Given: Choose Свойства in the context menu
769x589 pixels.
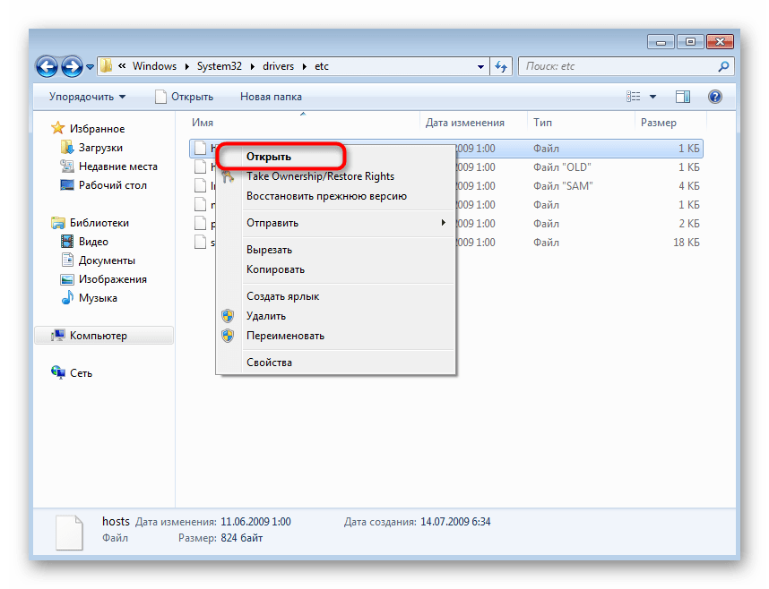Looking at the screenshot, I should point(269,363).
